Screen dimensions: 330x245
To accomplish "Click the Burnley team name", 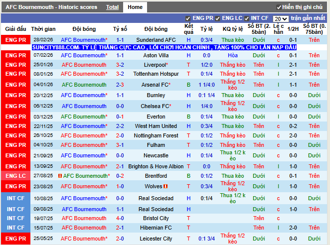I will pyautogui.click(x=156, y=95).
